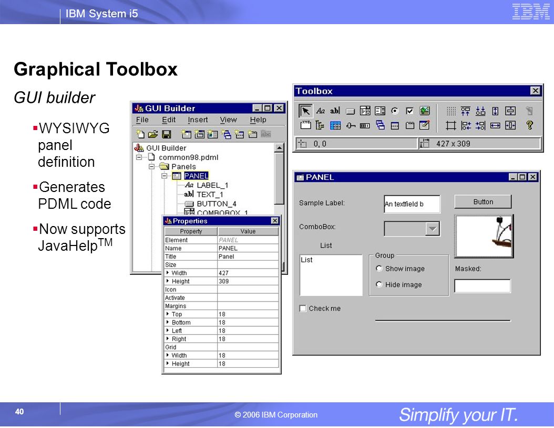The image size is (554, 428).
Task: Click the center vertically icon in Toolbox
Action: point(510,111)
